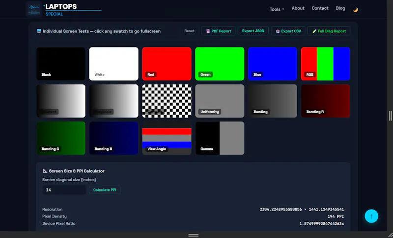Click the scroll-to-top arrow button

(x=371, y=216)
